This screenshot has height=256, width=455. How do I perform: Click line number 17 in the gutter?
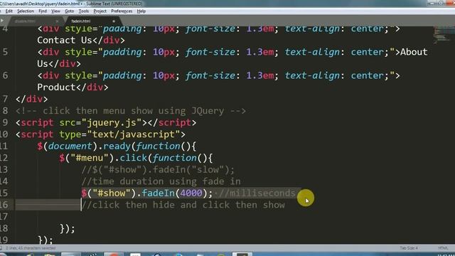click(x=4, y=216)
